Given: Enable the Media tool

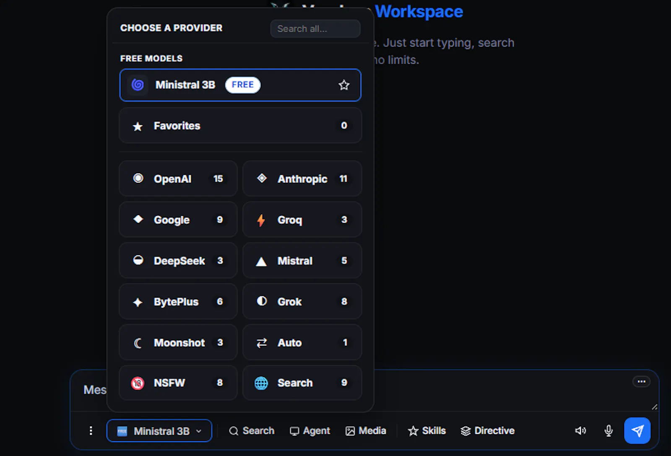Looking at the screenshot, I should coord(366,430).
